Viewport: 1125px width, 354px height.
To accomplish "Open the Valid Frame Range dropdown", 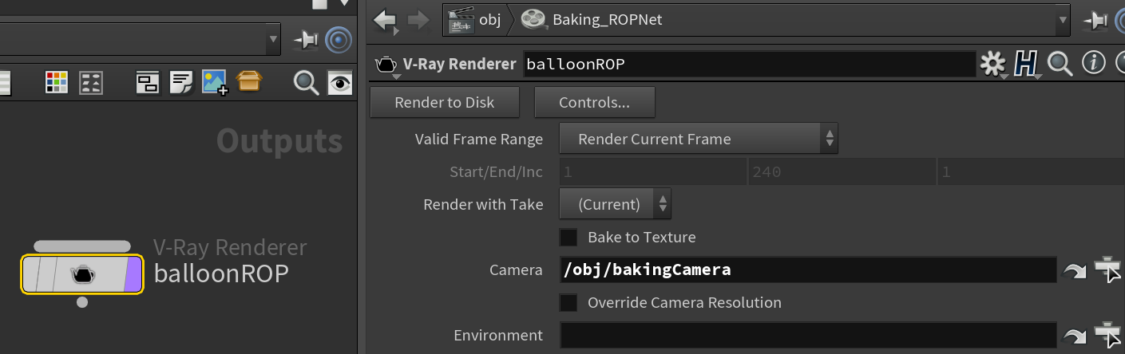I will 698,139.
